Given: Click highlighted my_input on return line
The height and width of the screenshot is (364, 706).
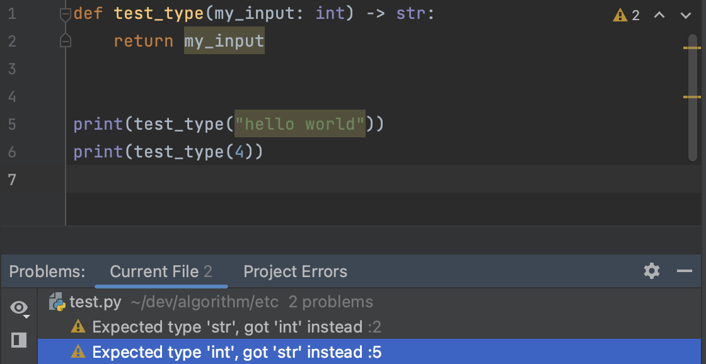Looking at the screenshot, I should click(x=224, y=41).
